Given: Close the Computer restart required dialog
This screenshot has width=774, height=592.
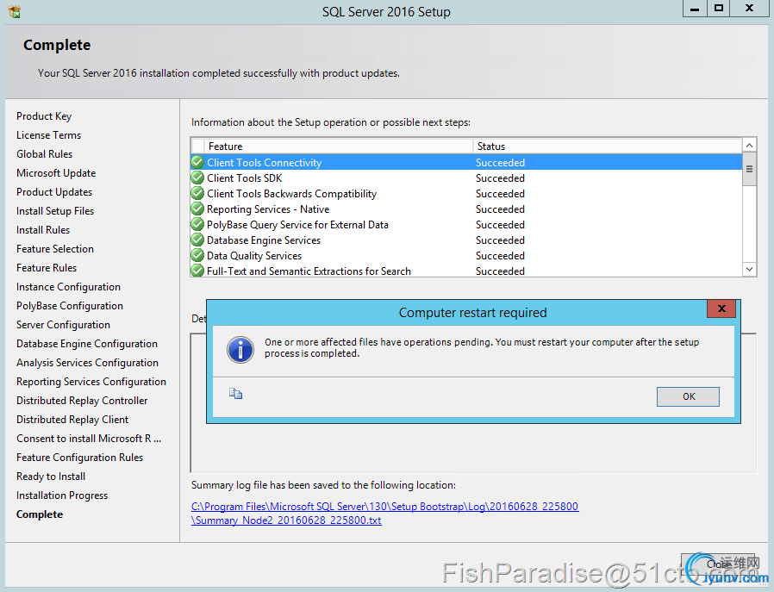Looking at the screenshot, I should [x=721, y=308].
